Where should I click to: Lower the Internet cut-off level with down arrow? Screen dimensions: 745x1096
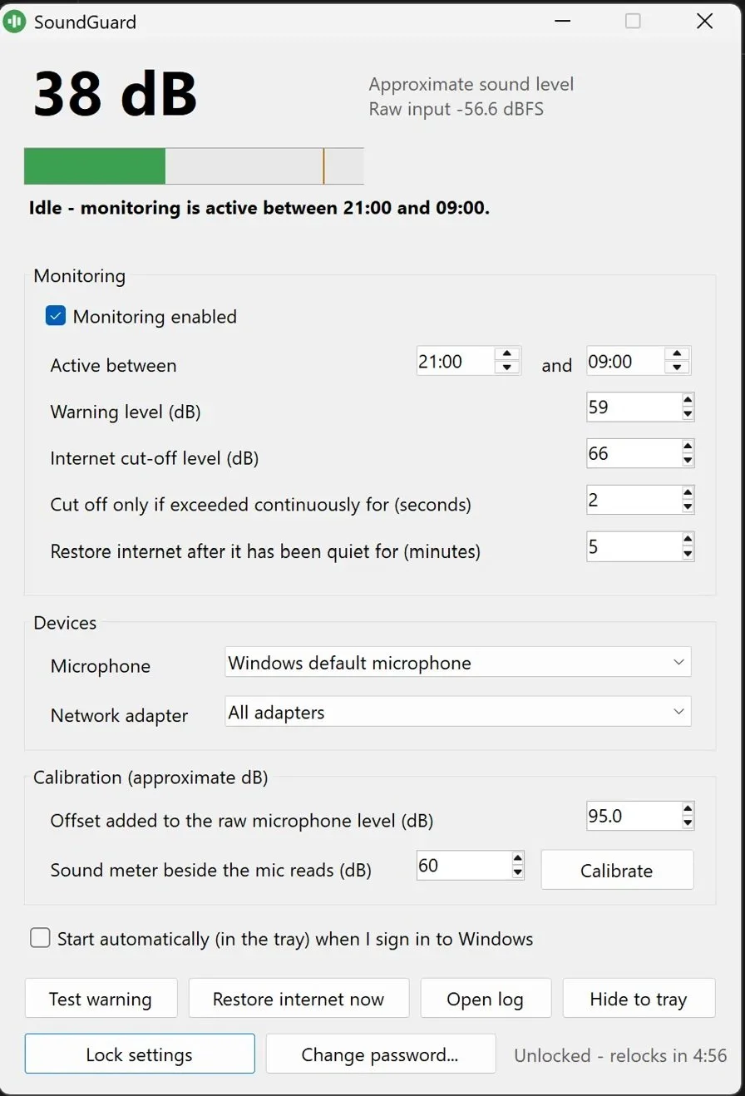pyautogui.click(x=688, y=460)
